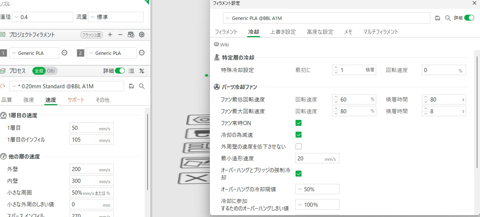The width and height of the screenshot is (480, 217).
Task: Click the add filament plus icon
Action: (x=110, y=35)
